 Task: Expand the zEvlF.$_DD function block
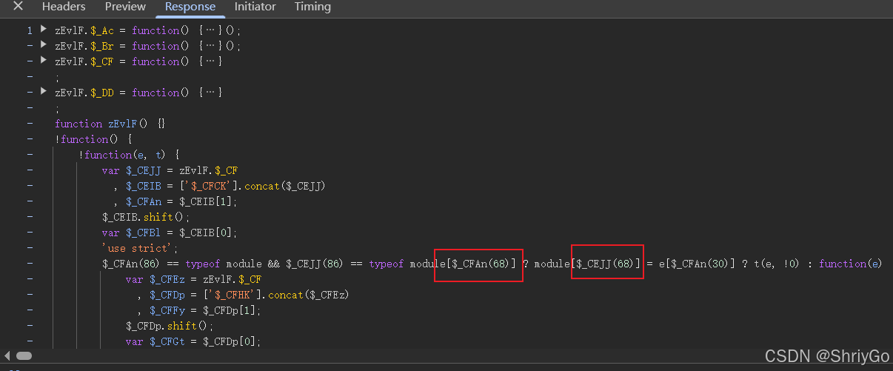point(44,92)
